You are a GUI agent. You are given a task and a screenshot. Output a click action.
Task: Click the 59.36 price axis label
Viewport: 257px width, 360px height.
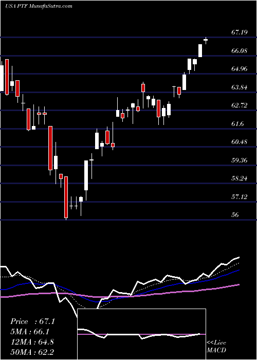[240, 160]
